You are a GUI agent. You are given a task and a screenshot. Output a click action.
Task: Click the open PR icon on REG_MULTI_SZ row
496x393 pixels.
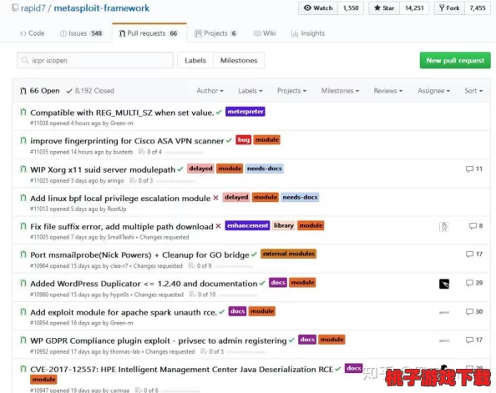pos(23,112)
